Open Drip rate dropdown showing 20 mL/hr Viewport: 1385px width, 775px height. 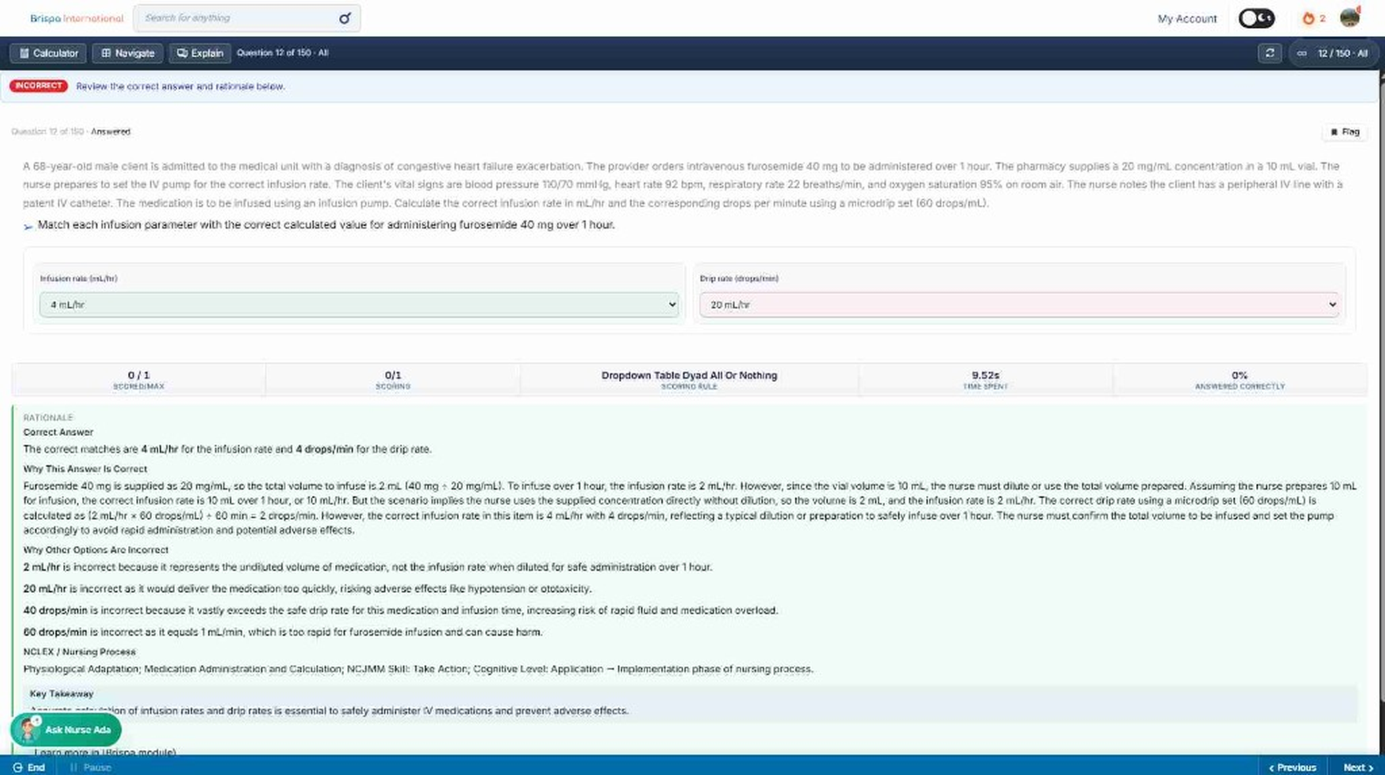(x=1019, y=304)
